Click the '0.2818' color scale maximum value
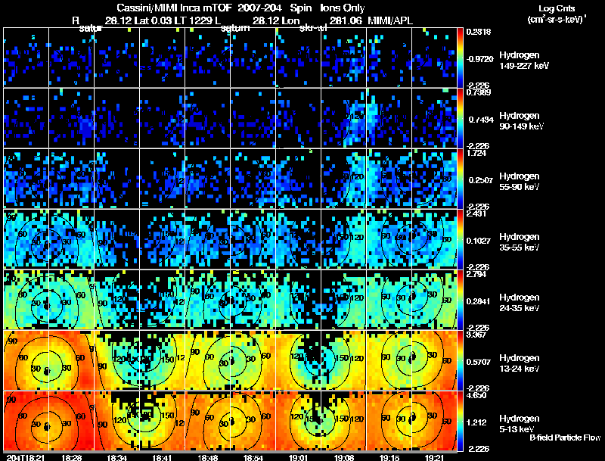The height and width of the screenshot is (461, 605). (x=479, y=32)
